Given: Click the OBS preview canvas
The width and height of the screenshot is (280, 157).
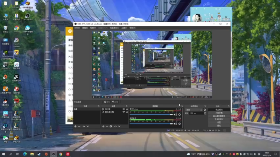Looking at the screenshot, I should [152, 65].
